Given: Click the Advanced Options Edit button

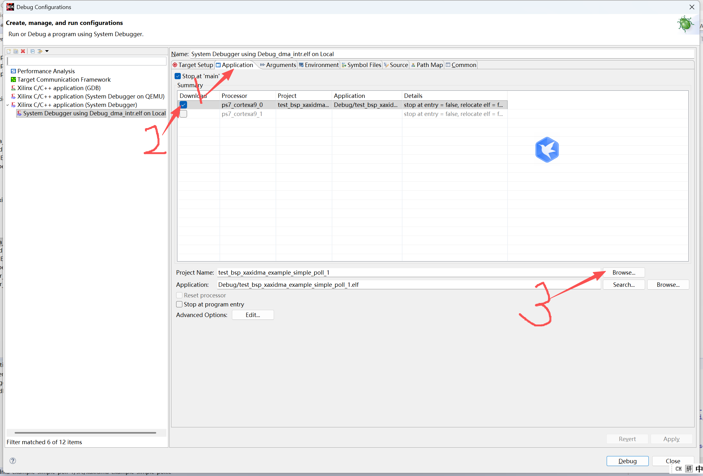Looking at the screenshot, I should (253, 315).
